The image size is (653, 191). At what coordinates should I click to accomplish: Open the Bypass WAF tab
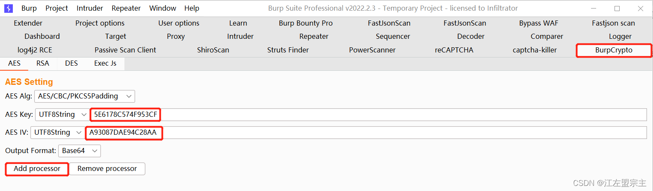coord(539,23)
